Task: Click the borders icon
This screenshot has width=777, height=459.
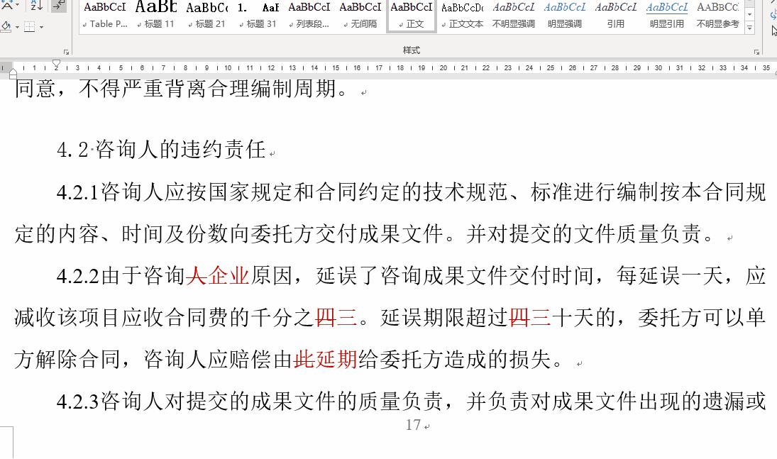Action: [29, 26]
